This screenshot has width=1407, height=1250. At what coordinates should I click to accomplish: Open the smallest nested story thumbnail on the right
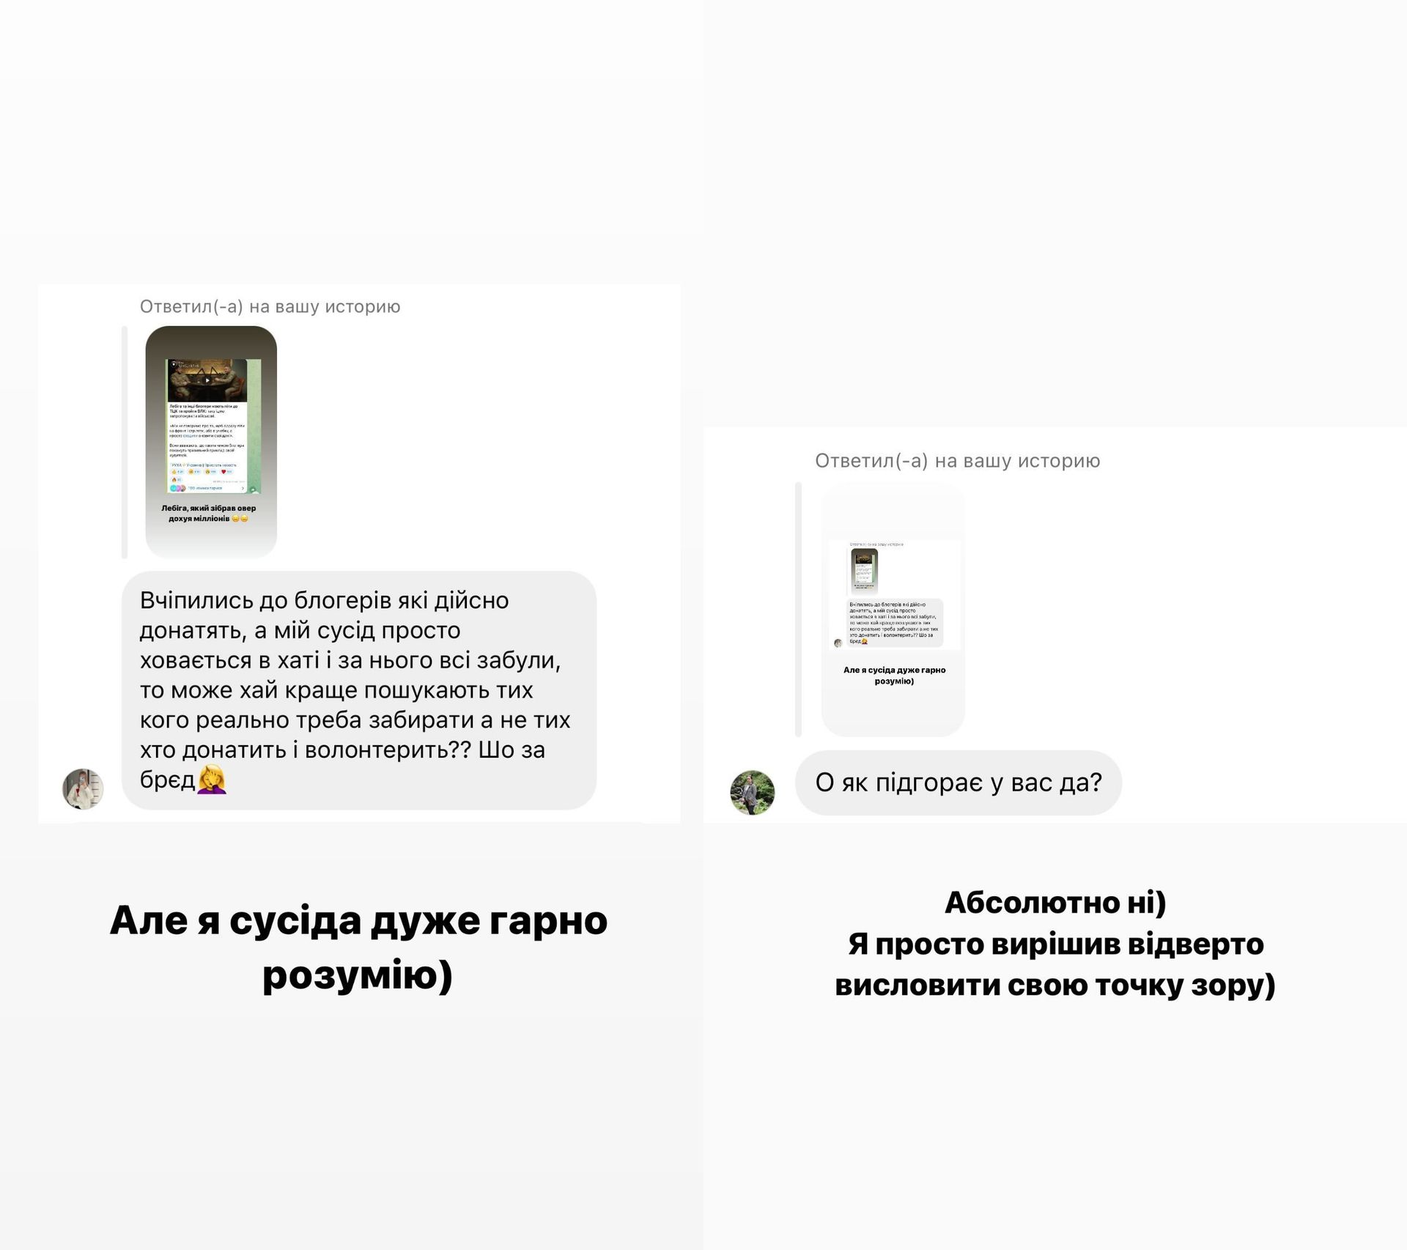pos(864,571)
